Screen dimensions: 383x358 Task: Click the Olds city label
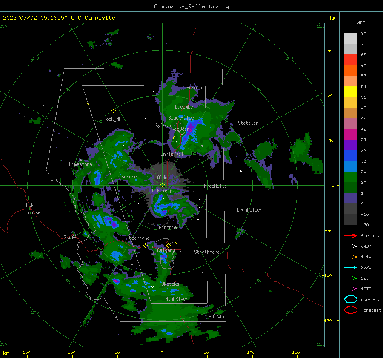click(162, 178)
